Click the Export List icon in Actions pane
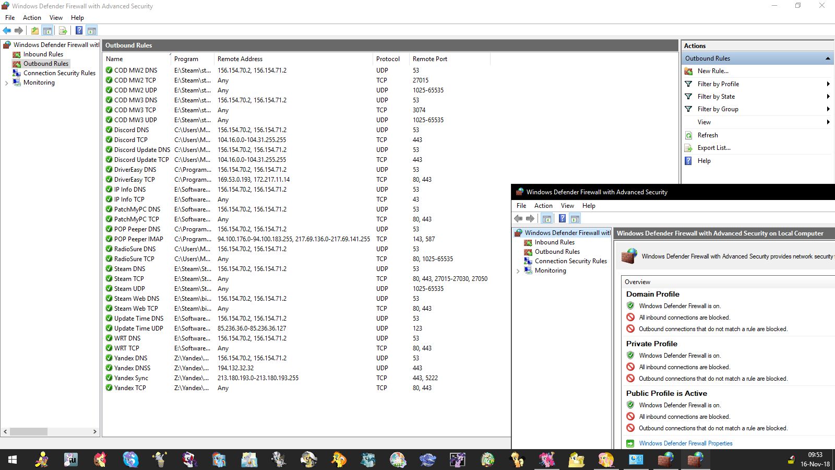The width and height of the screenshot is (835, 470). coord(688,148)
